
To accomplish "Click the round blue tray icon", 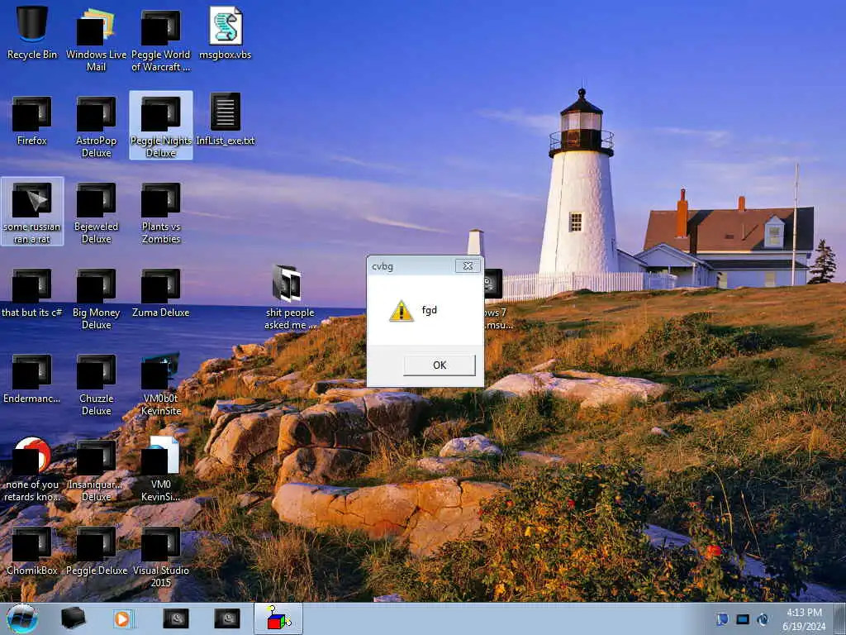I will [x=763, y=618].
